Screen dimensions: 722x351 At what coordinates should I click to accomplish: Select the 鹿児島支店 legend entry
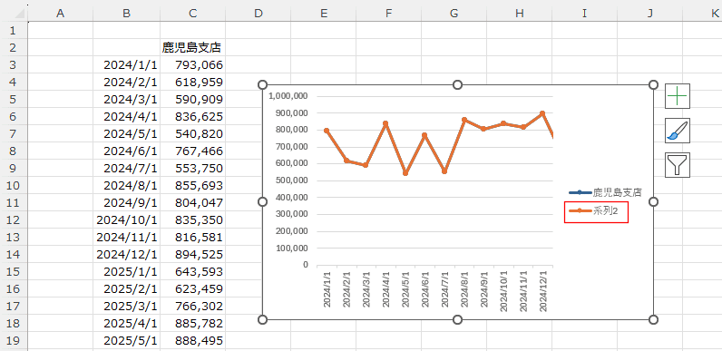coord(605,192)
